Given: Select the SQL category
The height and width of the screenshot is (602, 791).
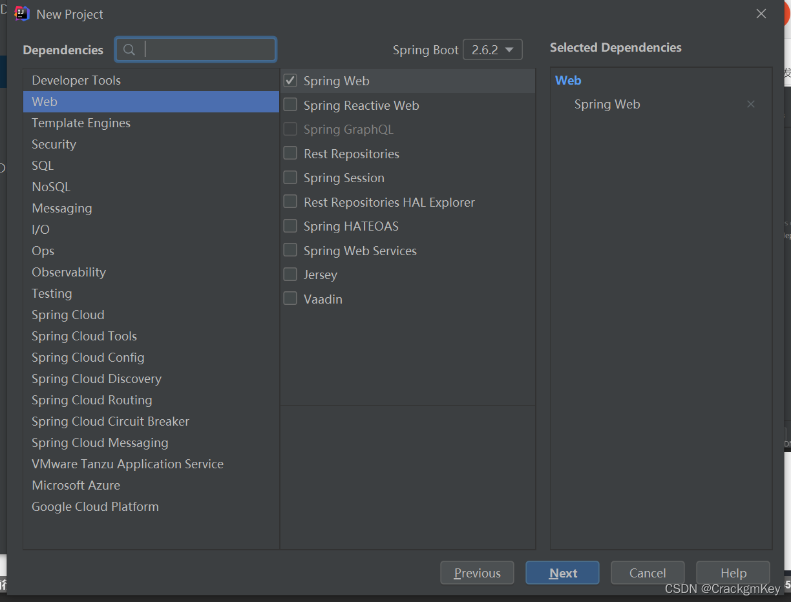Looking at the screenshot, I should tap(151, 165).
